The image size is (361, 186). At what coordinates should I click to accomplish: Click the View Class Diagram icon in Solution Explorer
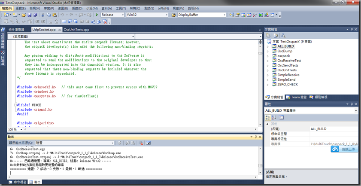click(283, 36)
